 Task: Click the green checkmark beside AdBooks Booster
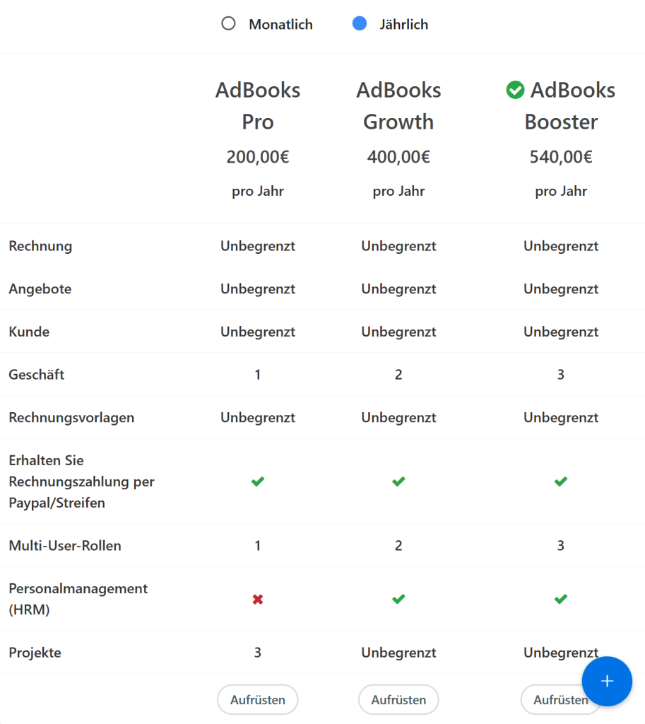516,90
